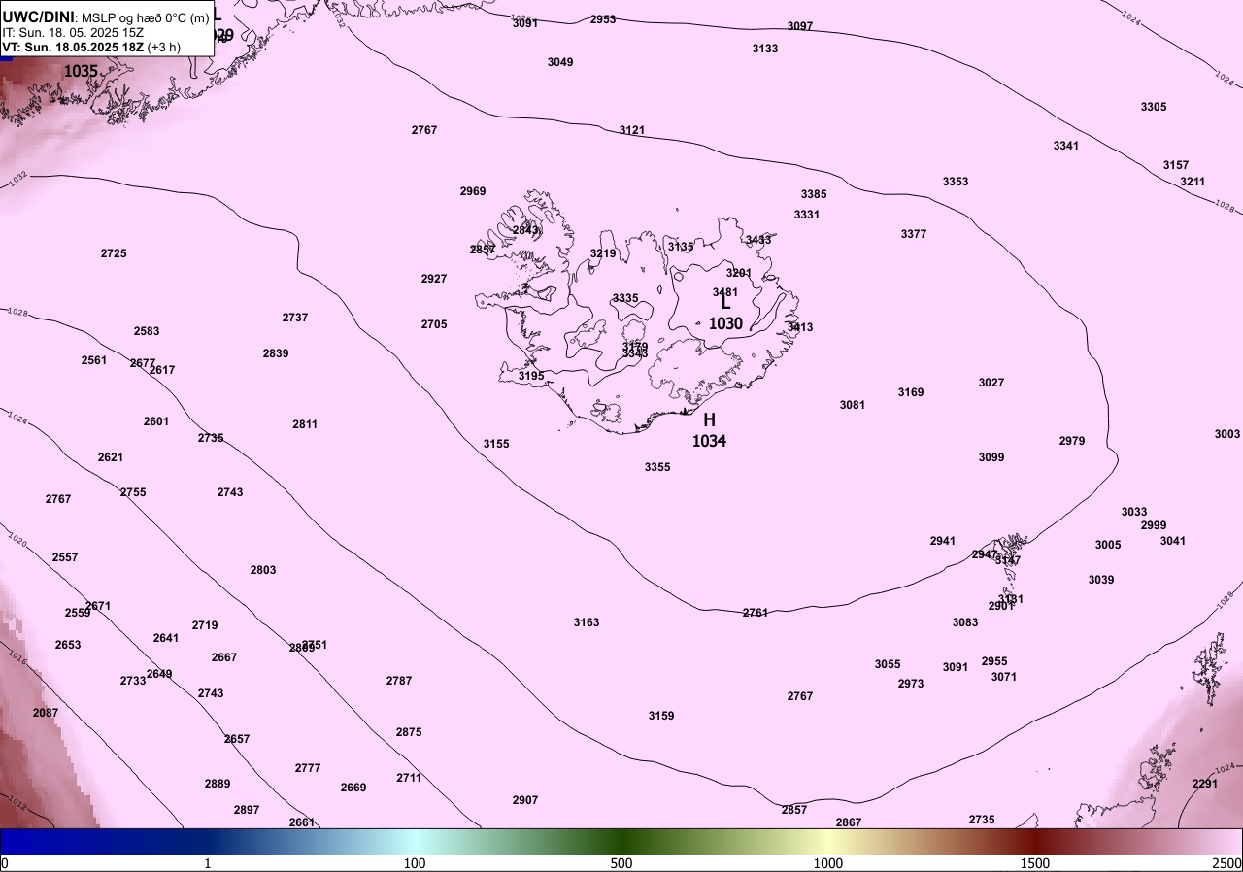Click the height value 3163

tap(587, 622)
